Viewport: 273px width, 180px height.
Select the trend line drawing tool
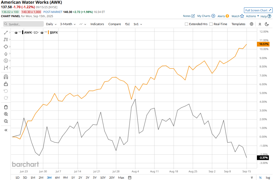coord(6,33)
